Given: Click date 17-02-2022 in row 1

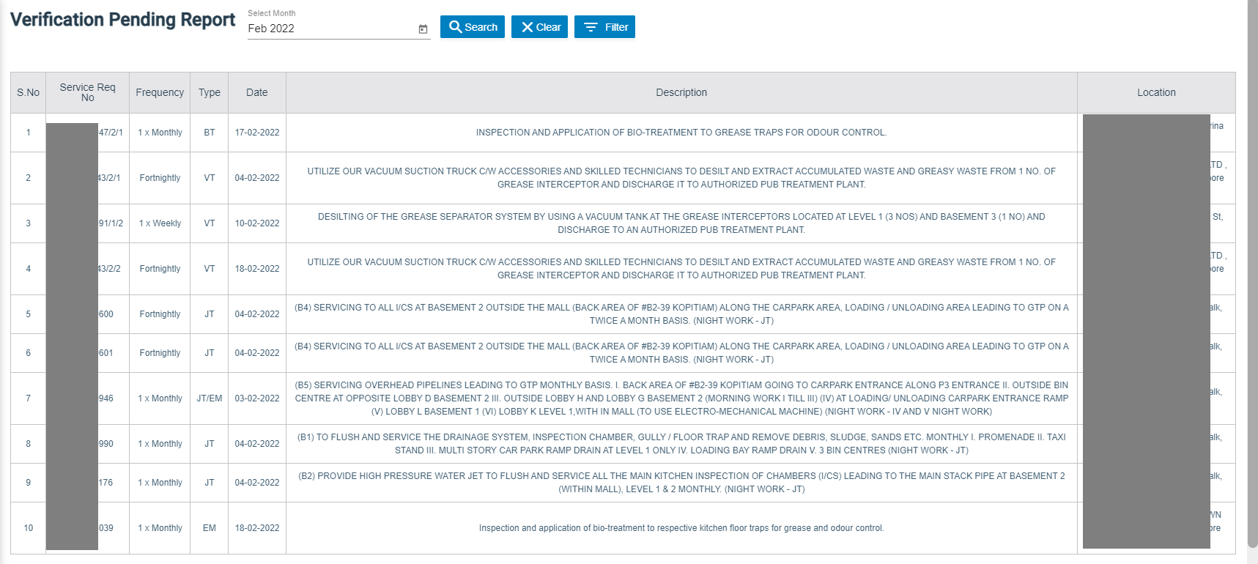Looking at the screenshot, I should (x=256, y=133).
